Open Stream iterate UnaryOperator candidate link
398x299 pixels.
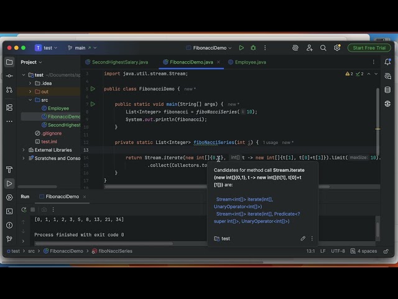pyautogui.click(x=243, y=203)
